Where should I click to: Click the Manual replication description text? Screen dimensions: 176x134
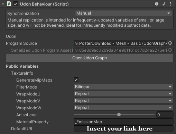coord(86,23)
